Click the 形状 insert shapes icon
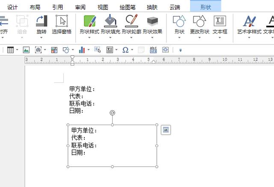Image resolution: width=274 pixels, height=187 pixels. pos(179,21)
